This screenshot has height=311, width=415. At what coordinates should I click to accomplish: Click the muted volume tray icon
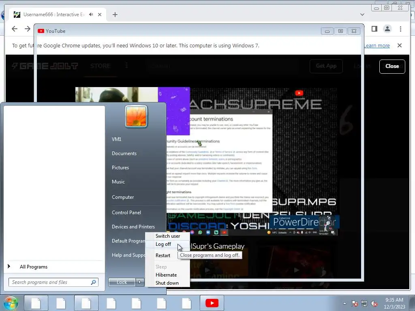[374, 304]
